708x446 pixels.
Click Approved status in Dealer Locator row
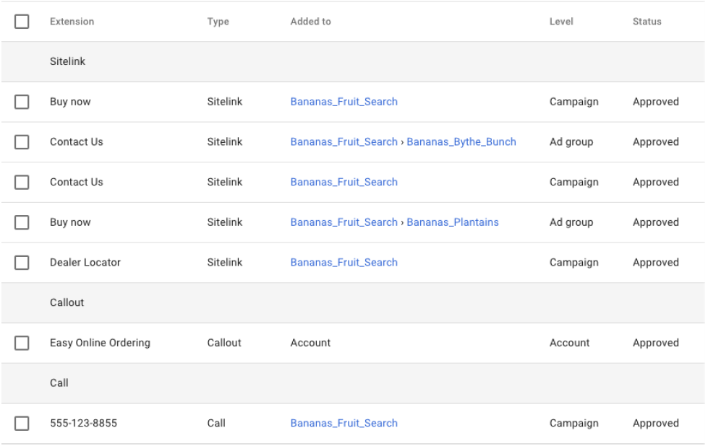tap(656, 262)
